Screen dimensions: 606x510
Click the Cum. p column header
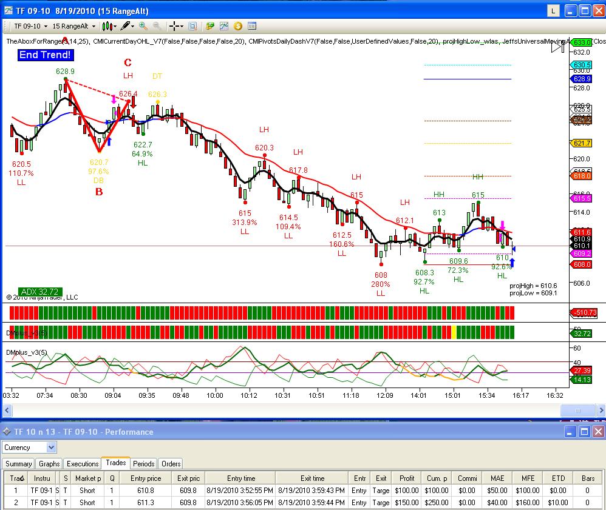[x=437, y=478]
